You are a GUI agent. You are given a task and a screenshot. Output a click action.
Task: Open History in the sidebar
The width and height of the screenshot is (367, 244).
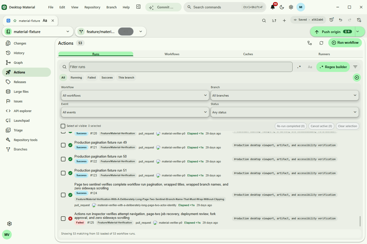point(27,53)
